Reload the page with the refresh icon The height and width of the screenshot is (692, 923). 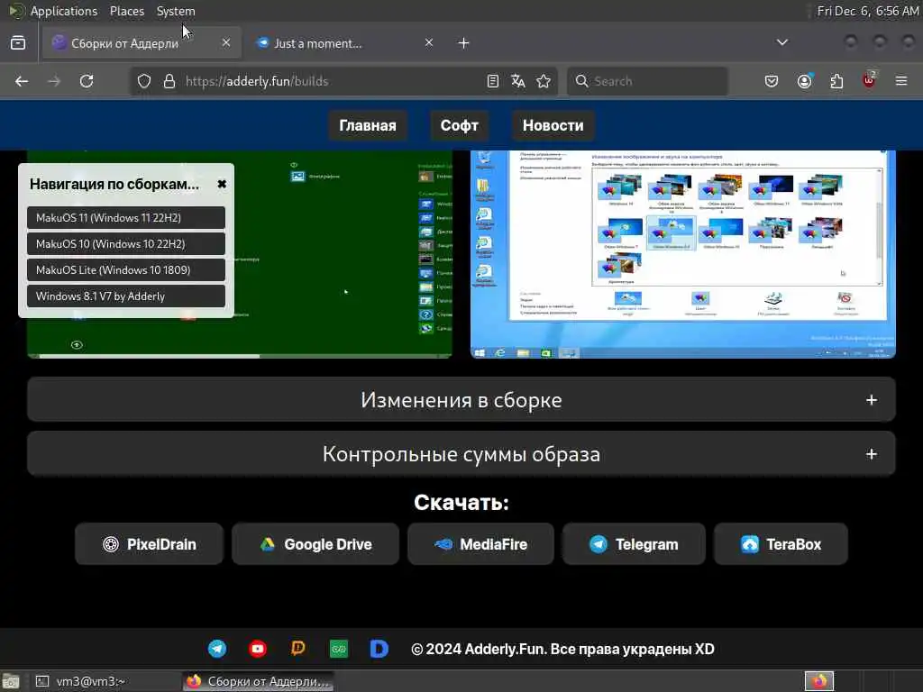coord(87,81)
